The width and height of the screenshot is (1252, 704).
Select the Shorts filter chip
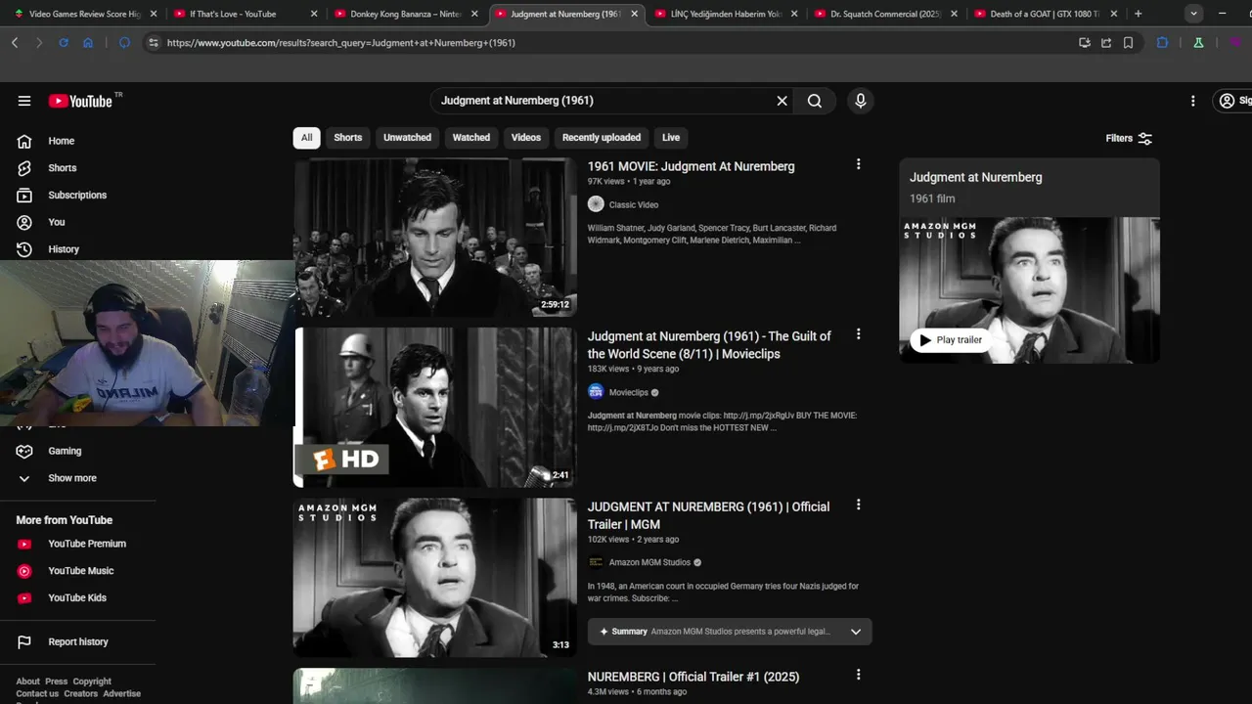pos(348,138)
